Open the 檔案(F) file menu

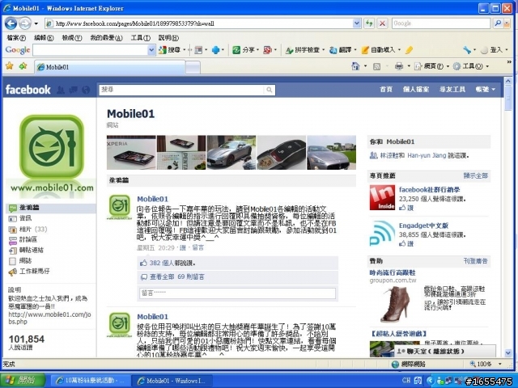click(x=16, y=38)
